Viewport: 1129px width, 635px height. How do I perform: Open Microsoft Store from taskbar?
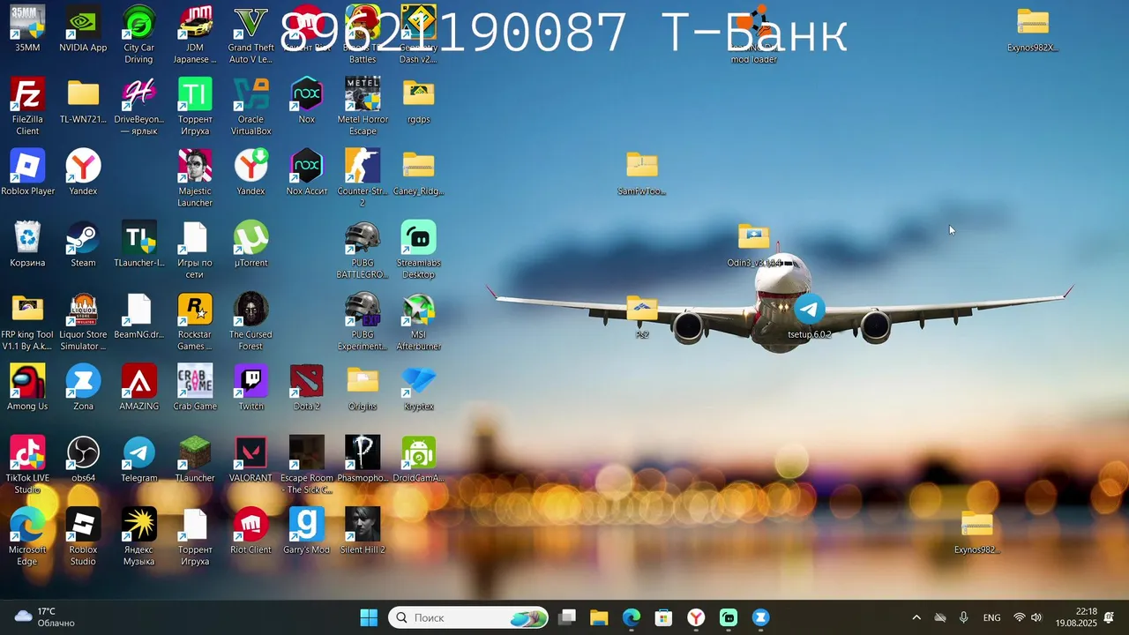click(x=663, y=618)
